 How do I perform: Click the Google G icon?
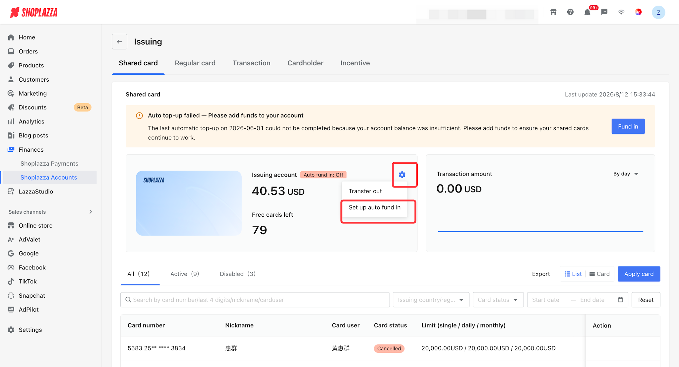(x=11, y=254)
